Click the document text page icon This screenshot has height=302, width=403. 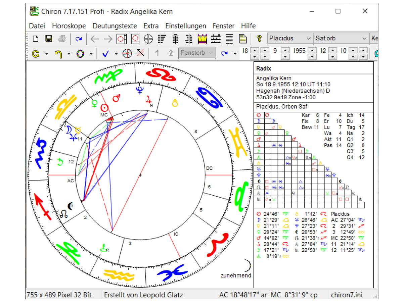coord(243,39)
